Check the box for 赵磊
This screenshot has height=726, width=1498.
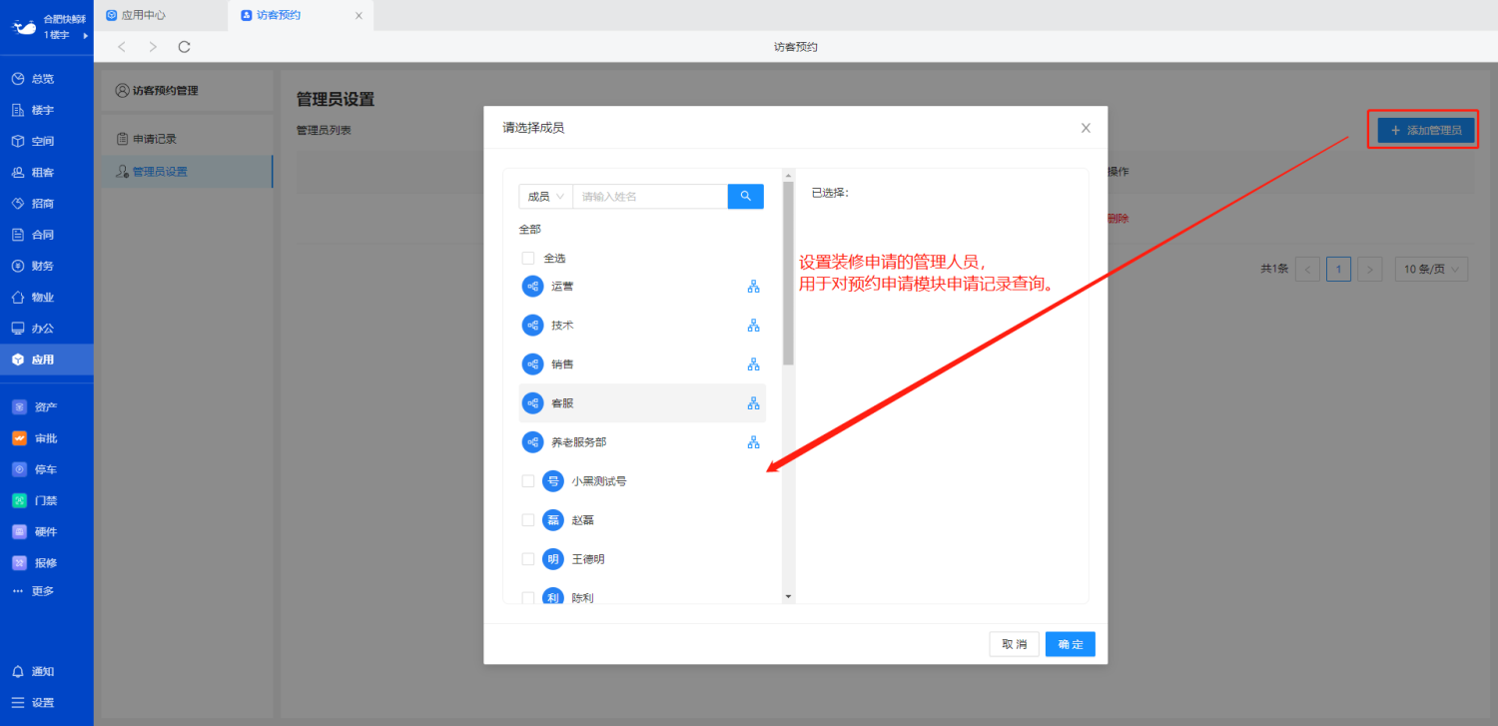tap(528, 520)
